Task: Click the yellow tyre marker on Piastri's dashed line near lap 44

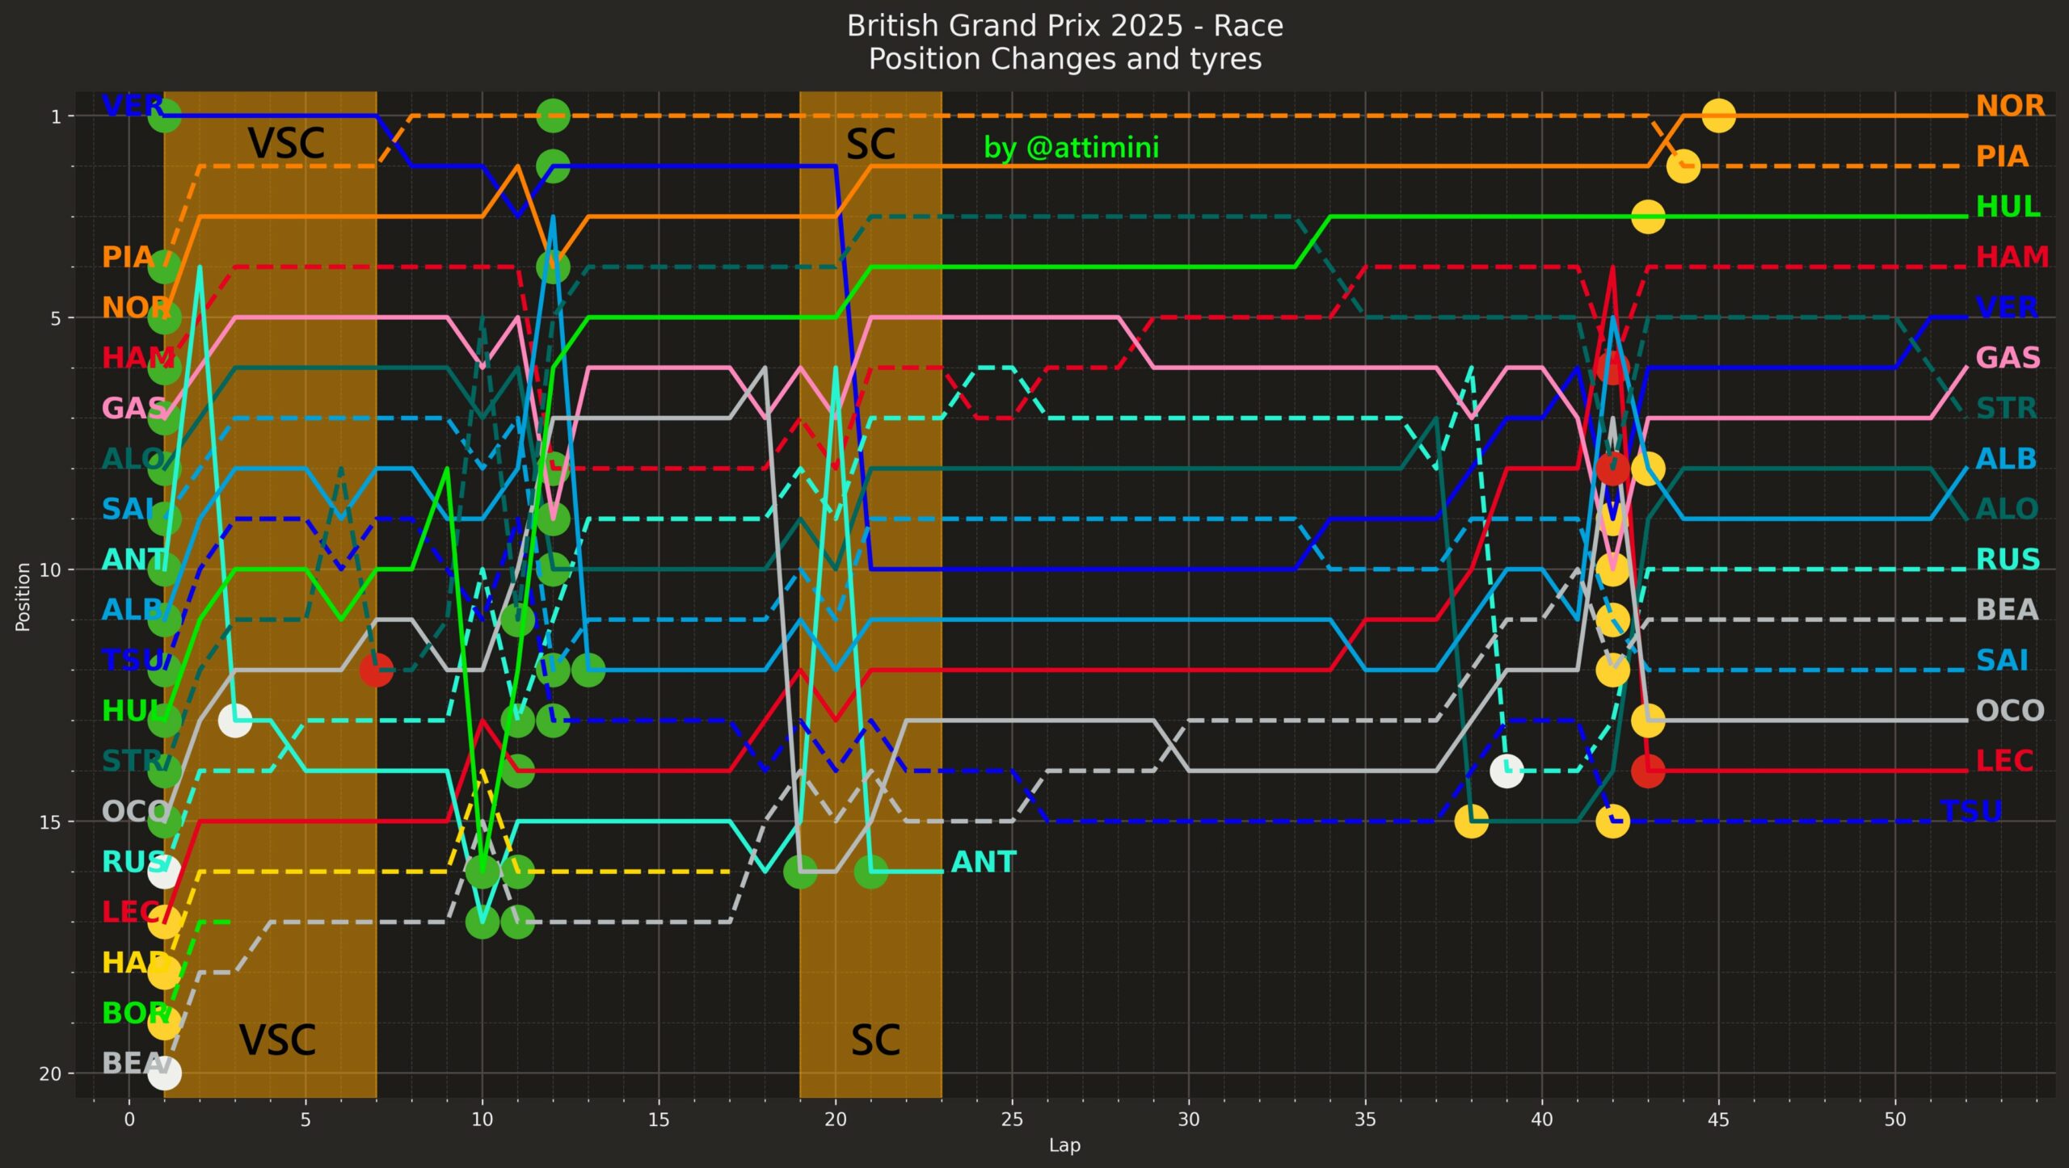Action: click(x=1683, y=166)
